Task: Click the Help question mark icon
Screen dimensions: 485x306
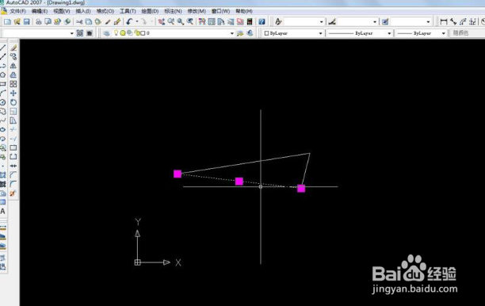Action: (x=262, y=21)
